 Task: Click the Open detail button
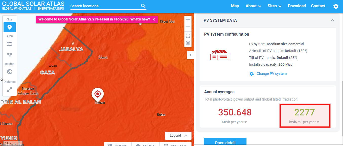[225, 142]
